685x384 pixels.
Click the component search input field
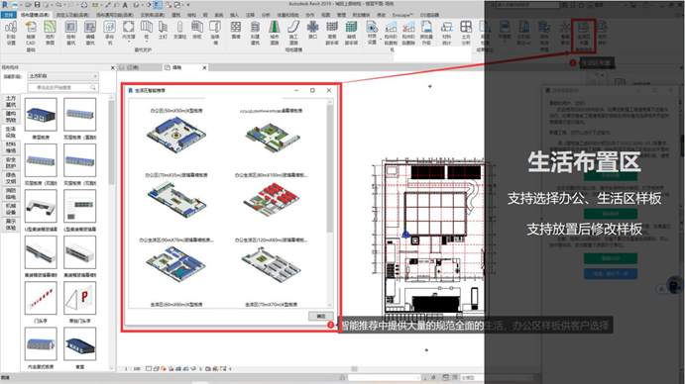(63, 88)
